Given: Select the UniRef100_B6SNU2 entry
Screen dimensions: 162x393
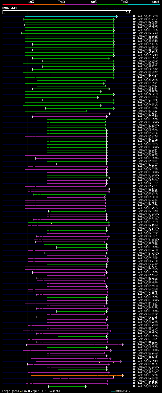Looking at the screenshot, I should click(x=145, y=58).
